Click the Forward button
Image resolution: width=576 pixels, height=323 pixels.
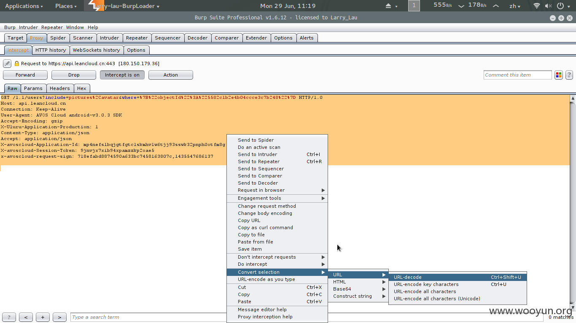point(25,75)
